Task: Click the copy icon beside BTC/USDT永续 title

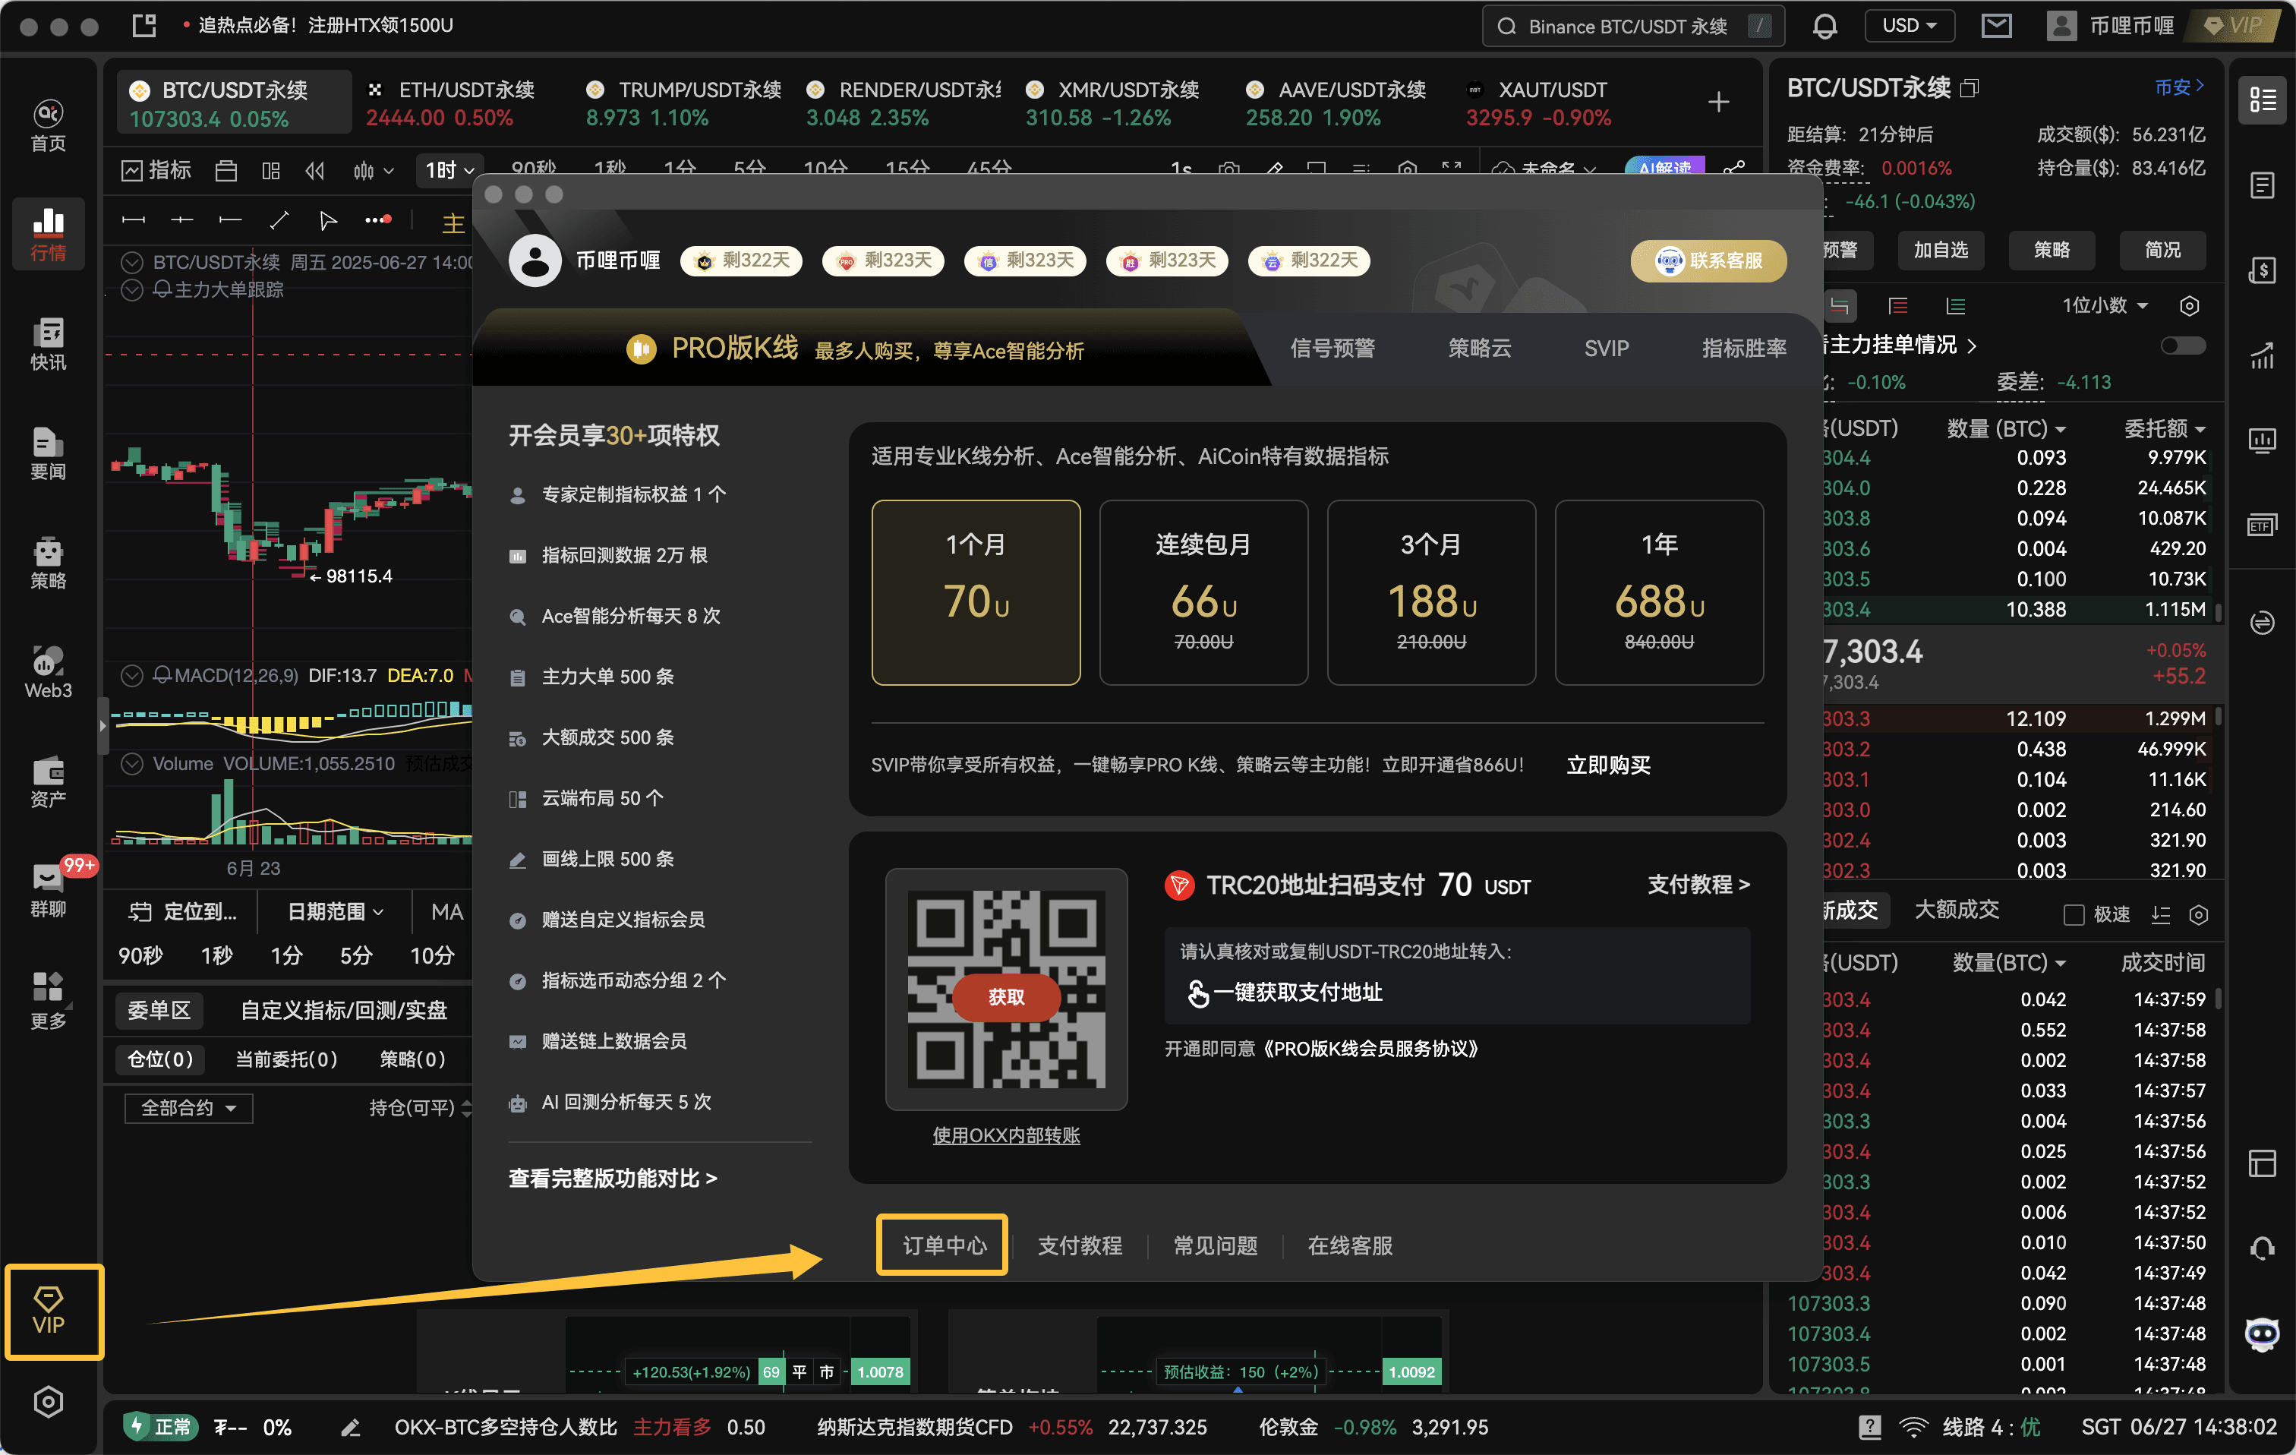Action: coord(1970,88)
